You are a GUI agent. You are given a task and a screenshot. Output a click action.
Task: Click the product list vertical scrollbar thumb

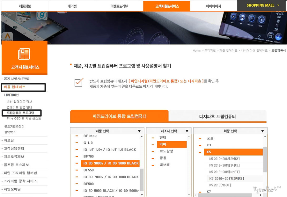(x=142, y=180)
